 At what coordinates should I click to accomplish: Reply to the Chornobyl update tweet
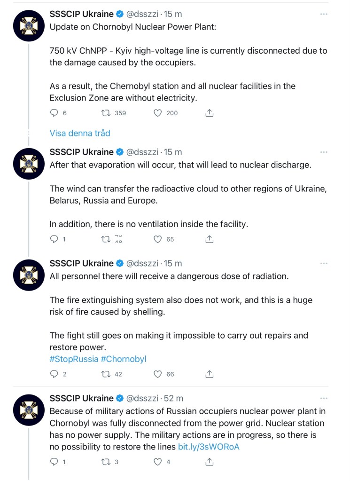point(54,113)
